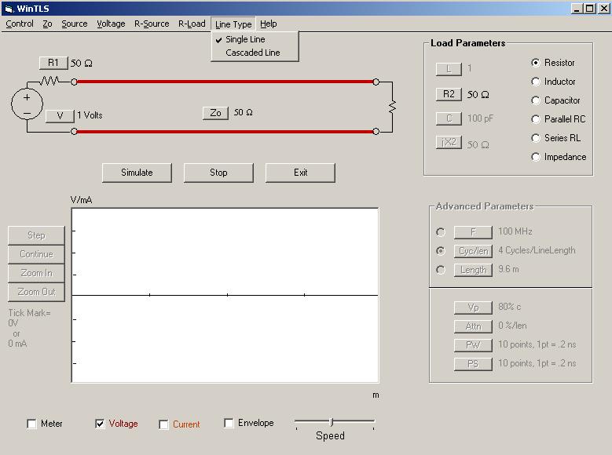Select the Impedance load type
This screenshot has width=612, height=455.
pos(536,157)
